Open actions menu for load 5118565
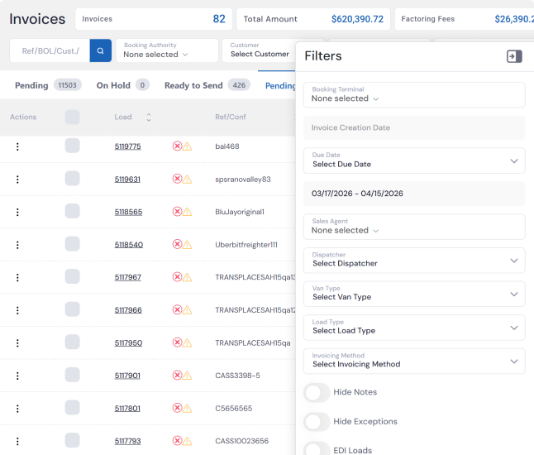 tap(17, 212)
